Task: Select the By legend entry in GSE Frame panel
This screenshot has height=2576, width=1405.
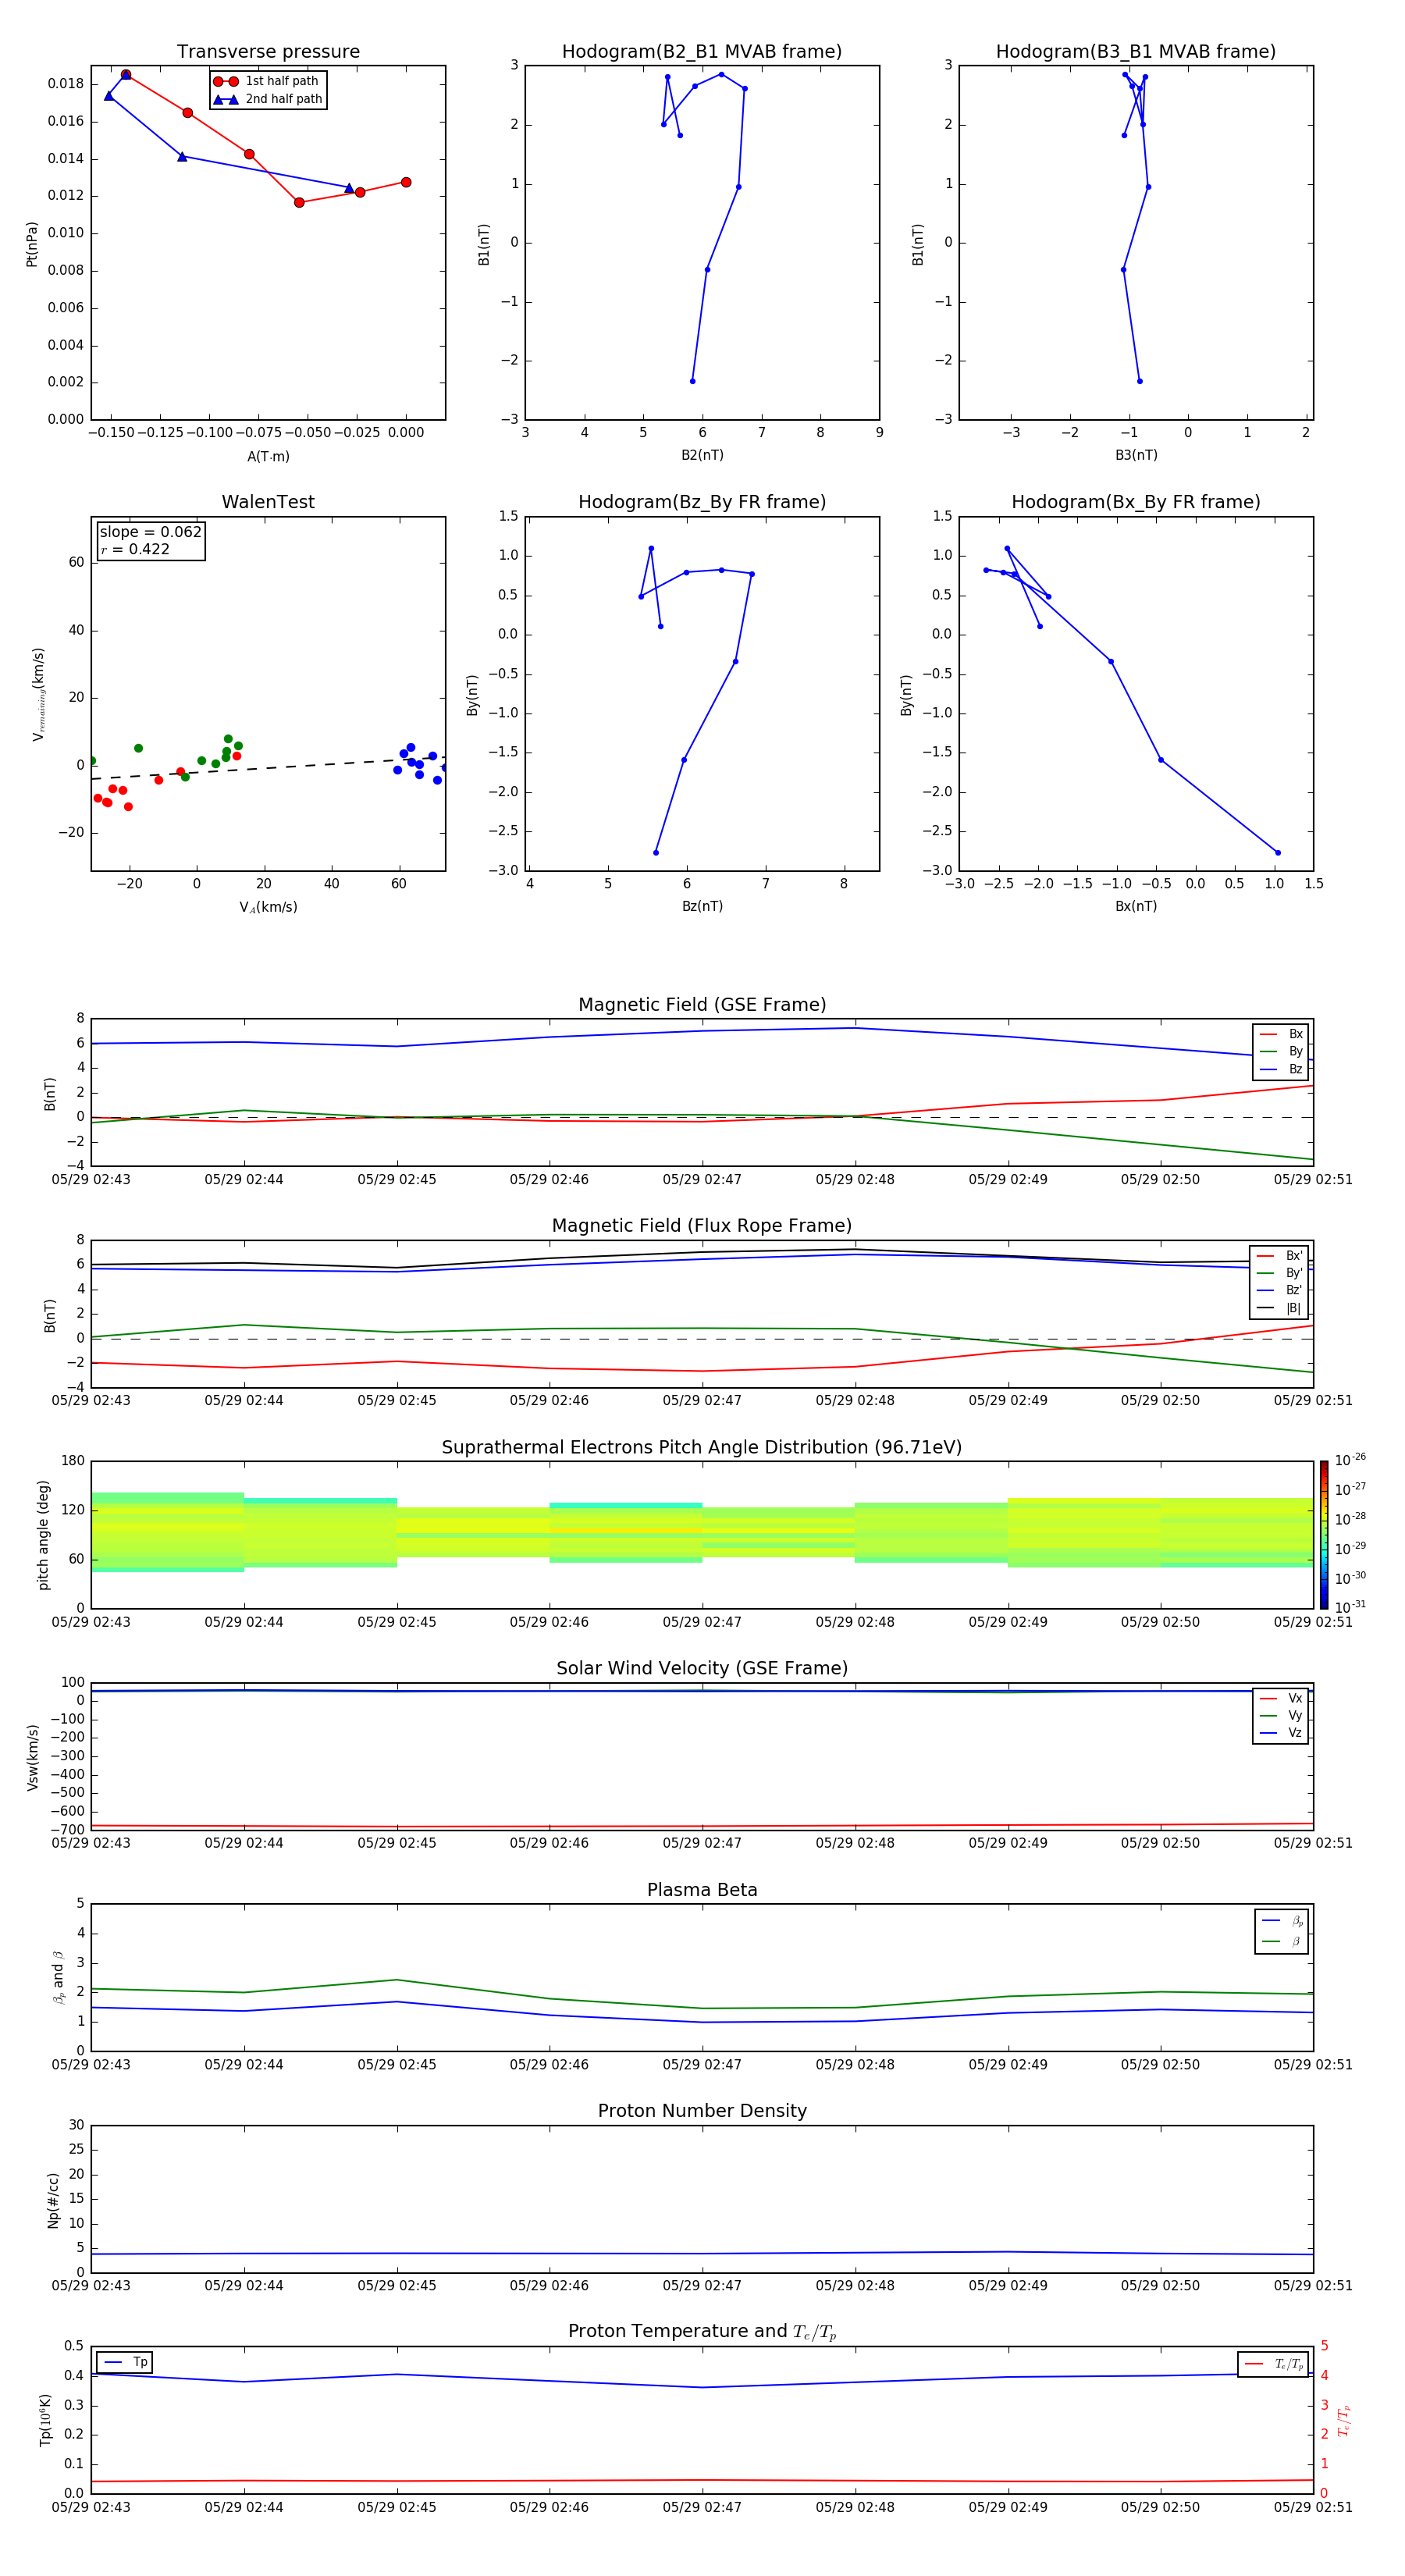Action: coord(1281,1051)
